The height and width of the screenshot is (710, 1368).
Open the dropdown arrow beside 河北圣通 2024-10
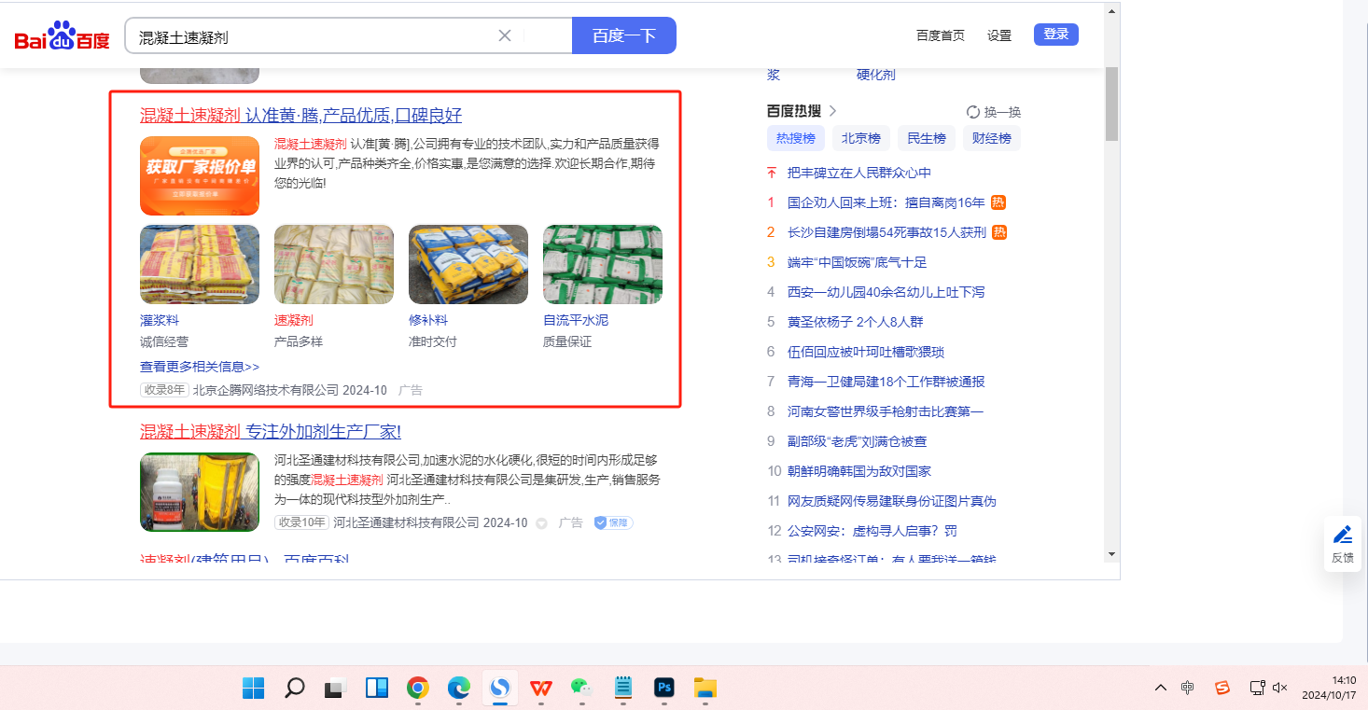click(x=541, y=523)
